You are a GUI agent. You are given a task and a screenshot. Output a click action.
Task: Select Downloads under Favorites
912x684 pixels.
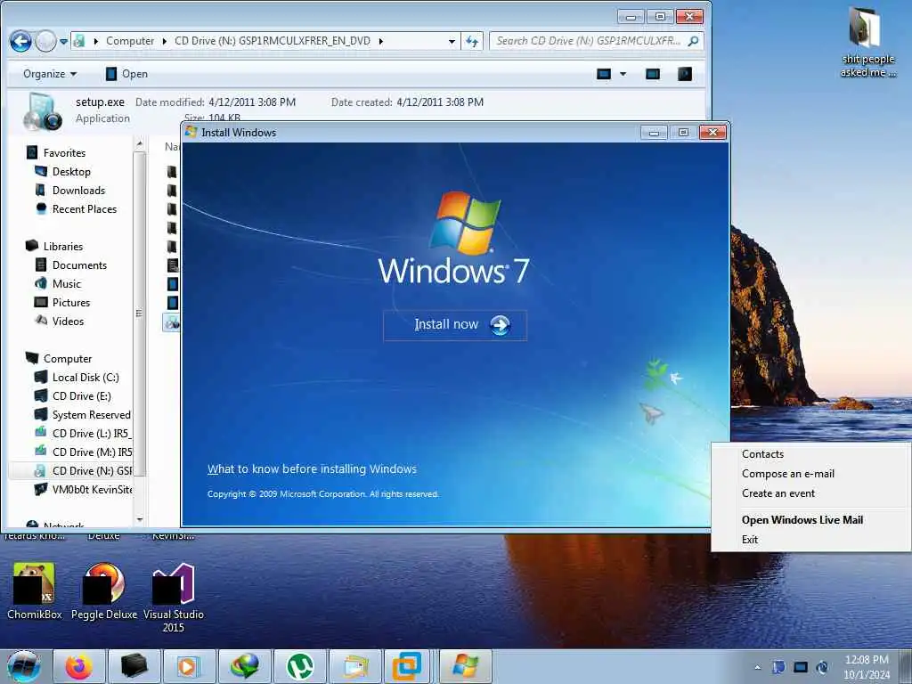[x=78, y=191]
